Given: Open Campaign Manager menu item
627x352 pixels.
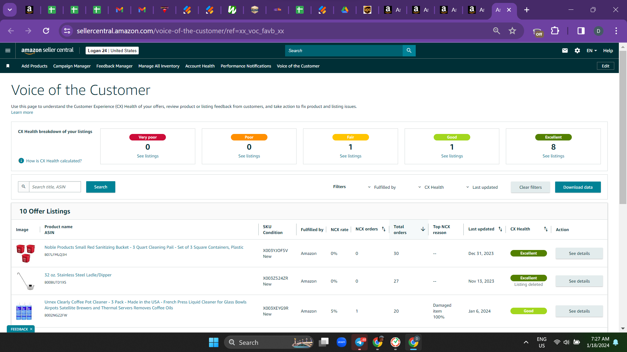Looking at the screenshot, I should pyautogui.click(x=72, y=66).
